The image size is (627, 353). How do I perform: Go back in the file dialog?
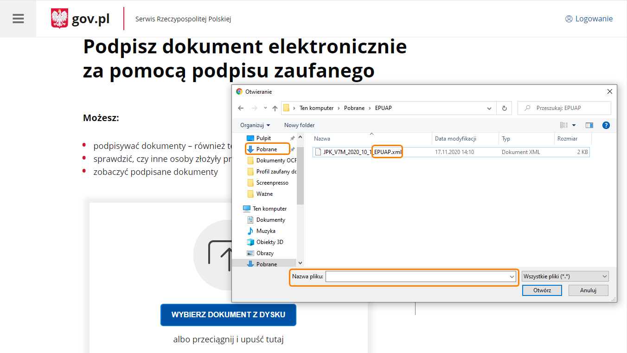click(x=241, y=108)
